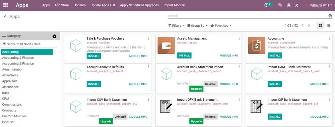Open Module Info for Import QIF Bank Statement
The width and height of the screenshot is (335, 127).
pos(319,117)
